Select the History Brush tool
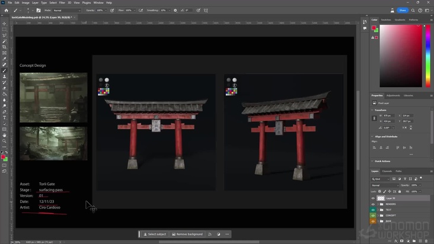Screen dimensions: 434x244 (x=4, y=82)
